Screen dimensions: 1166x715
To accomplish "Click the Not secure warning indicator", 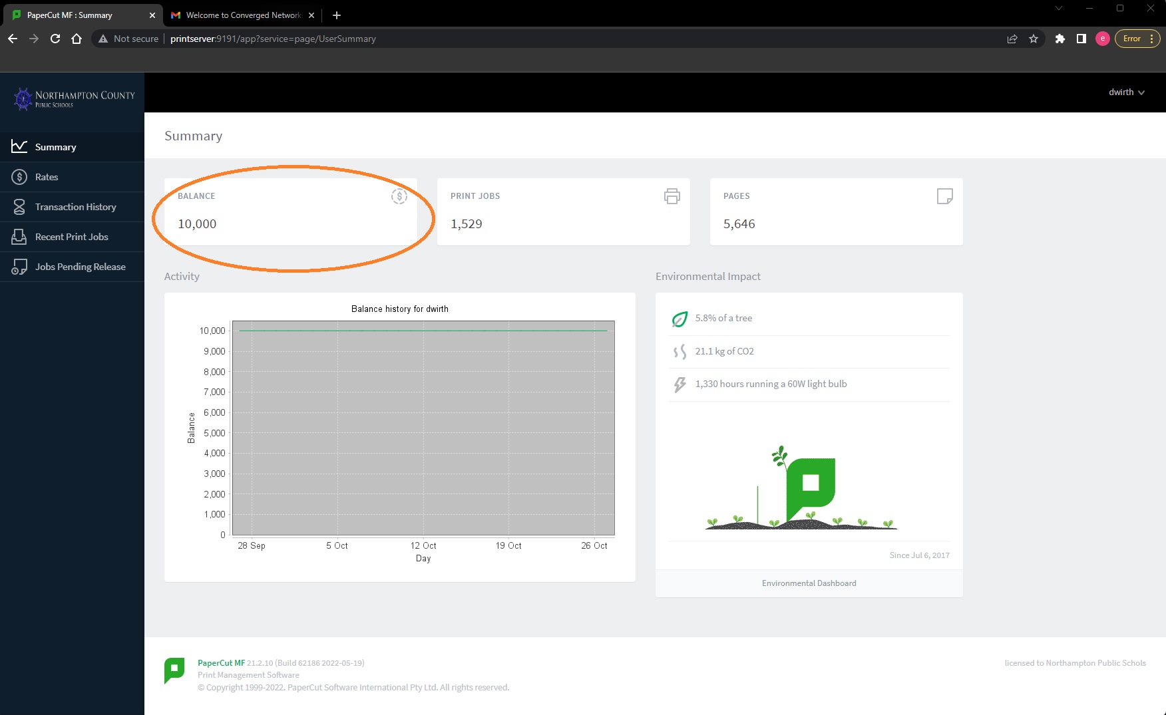I will [x=128, y=39].
